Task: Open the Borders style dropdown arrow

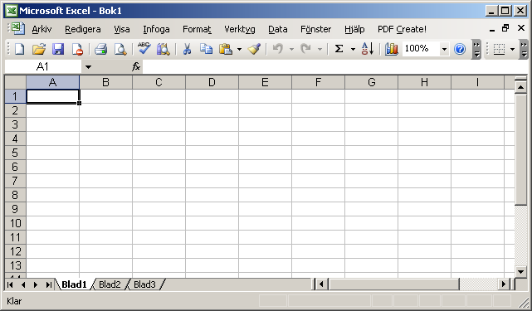Action: pyautogui.click(x=512, y=50)
